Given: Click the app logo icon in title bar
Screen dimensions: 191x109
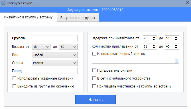Looking at the screenshot, I should click(x=3, y=3).
